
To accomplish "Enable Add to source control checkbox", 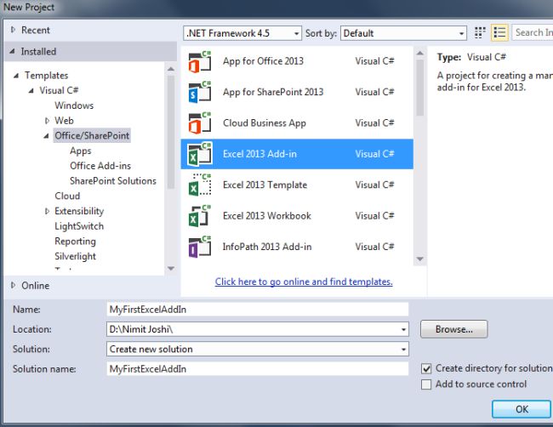I will click(426, 384).
